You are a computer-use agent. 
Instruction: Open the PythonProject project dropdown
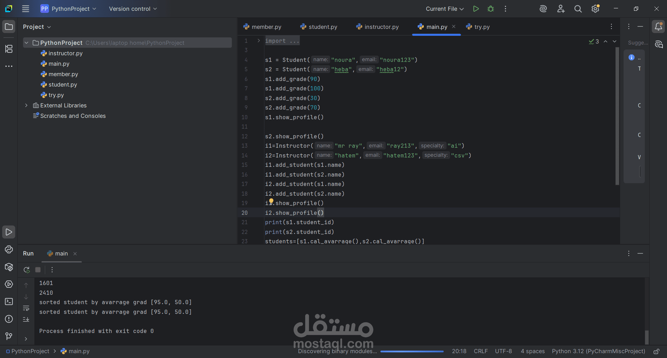68,9
